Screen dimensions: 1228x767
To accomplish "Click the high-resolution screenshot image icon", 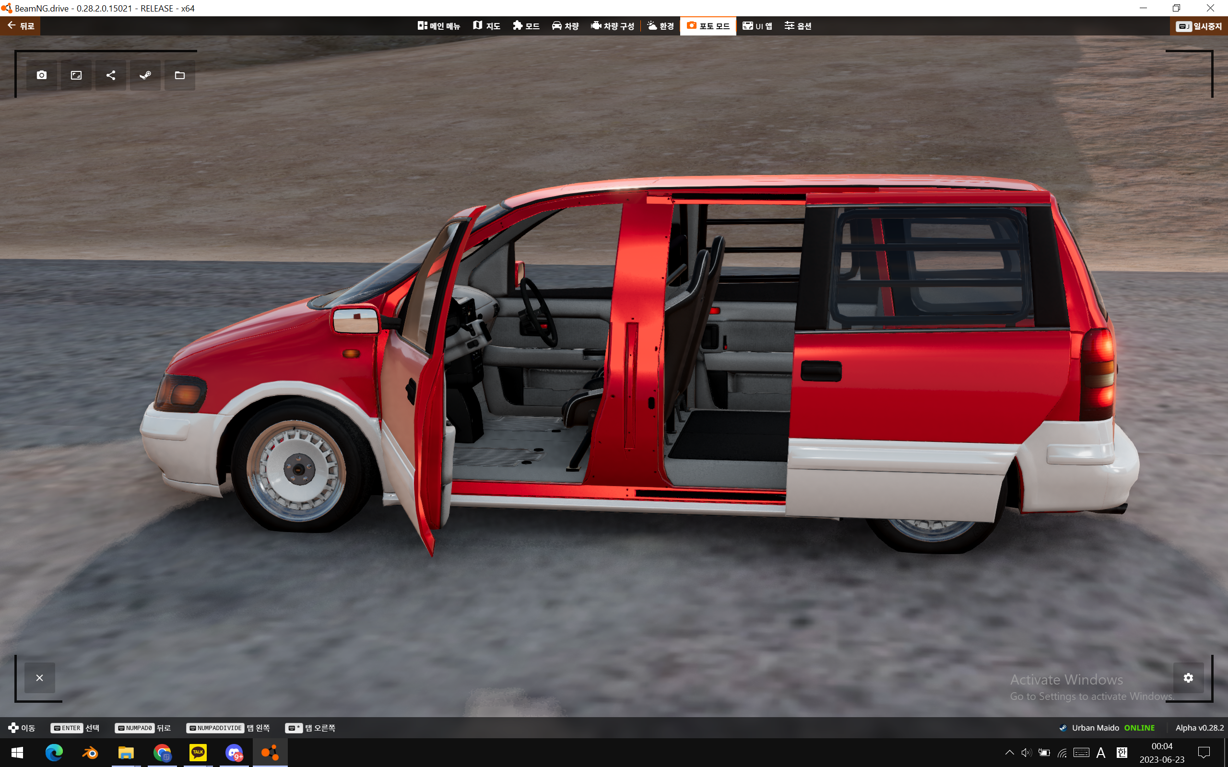I will [76, 75].
